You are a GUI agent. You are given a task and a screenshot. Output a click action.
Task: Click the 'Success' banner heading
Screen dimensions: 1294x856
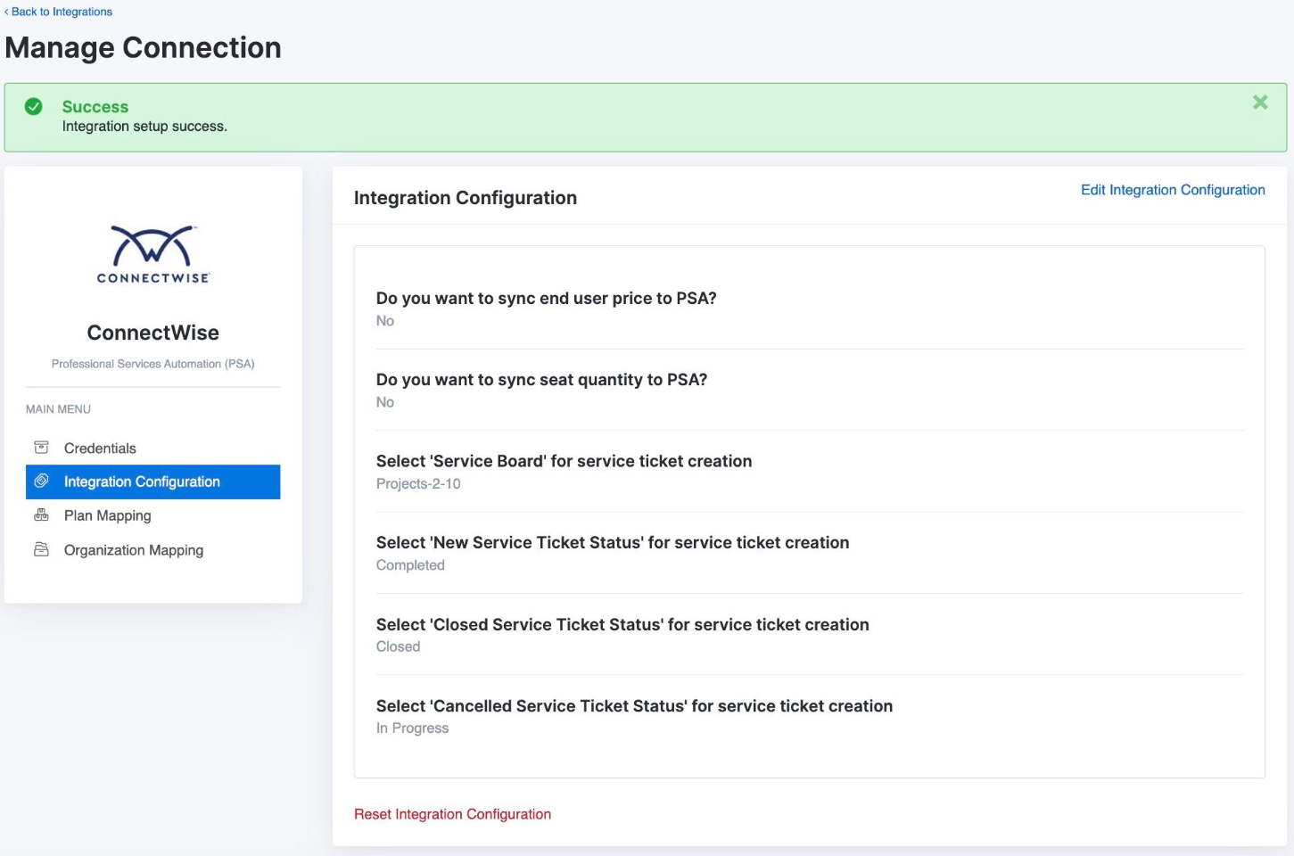pyautogui.click(x=95, y=106)
